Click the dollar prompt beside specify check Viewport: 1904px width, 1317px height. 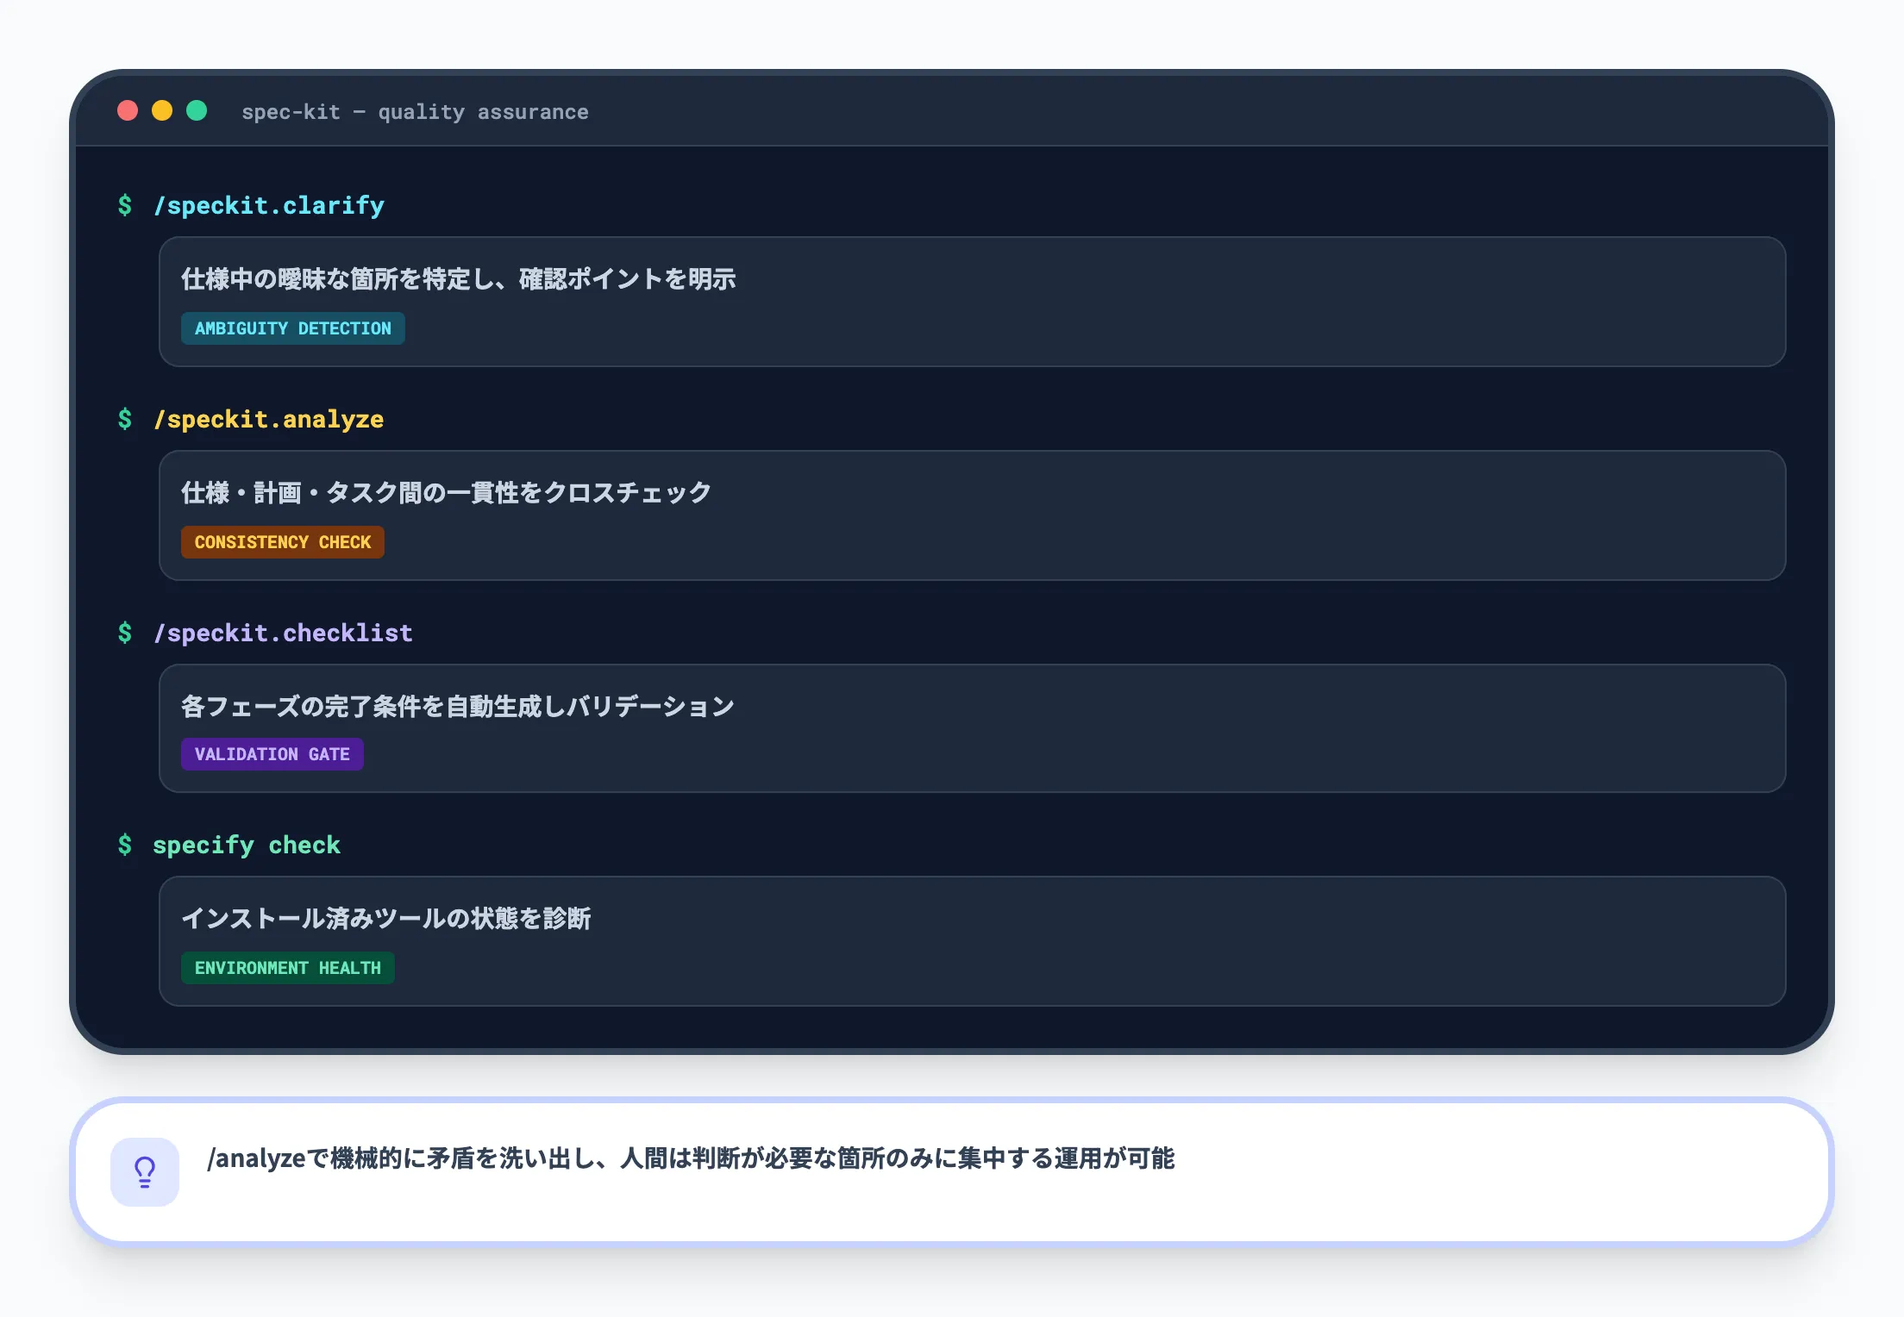point(126,846)
